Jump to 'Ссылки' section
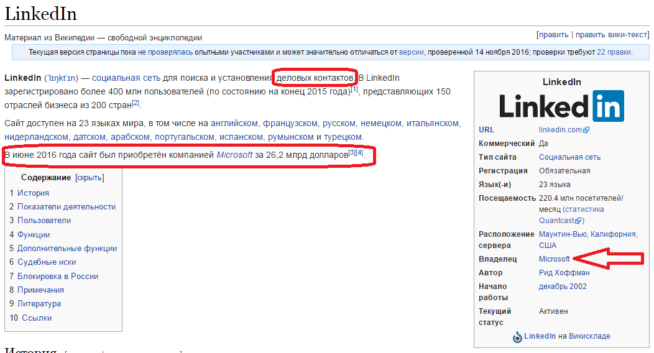Viewport: 654px width, 353px height. [37, 318]
